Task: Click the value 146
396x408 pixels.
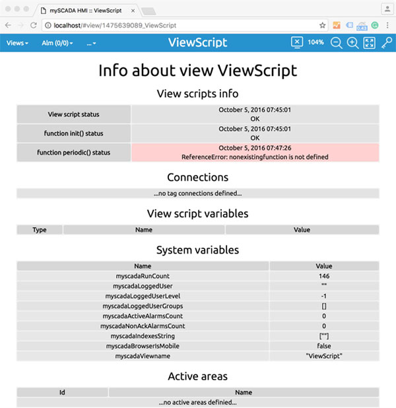Action: point(324,276)
